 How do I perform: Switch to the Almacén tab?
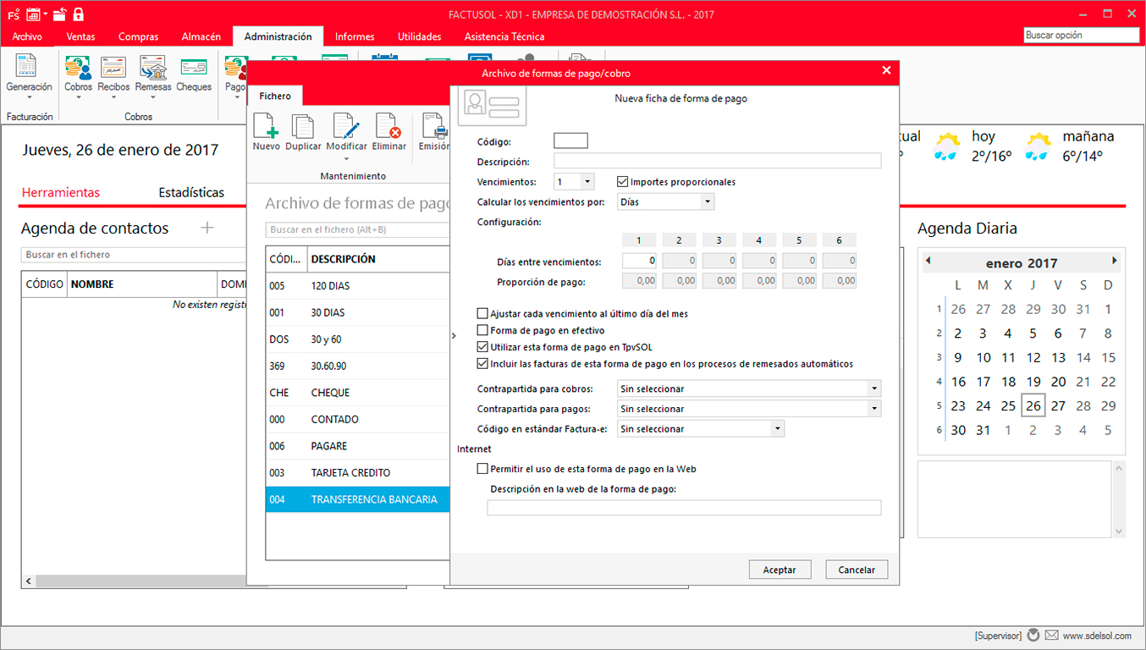point(201,36)
